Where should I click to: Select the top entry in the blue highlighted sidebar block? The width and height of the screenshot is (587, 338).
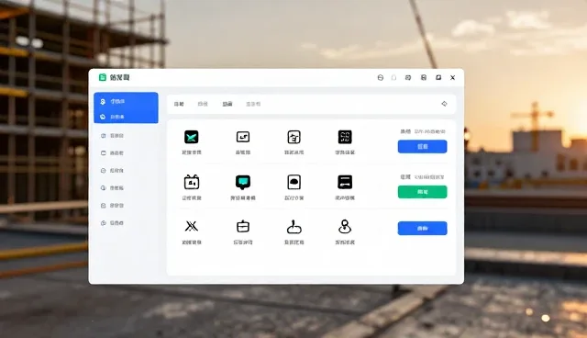(x=126, y=101)
